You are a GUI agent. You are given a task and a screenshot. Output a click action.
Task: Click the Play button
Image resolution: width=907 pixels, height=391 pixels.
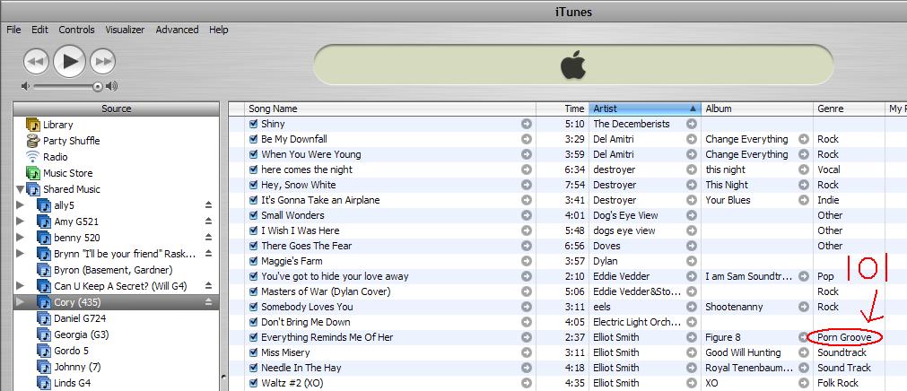click(69, 61)
